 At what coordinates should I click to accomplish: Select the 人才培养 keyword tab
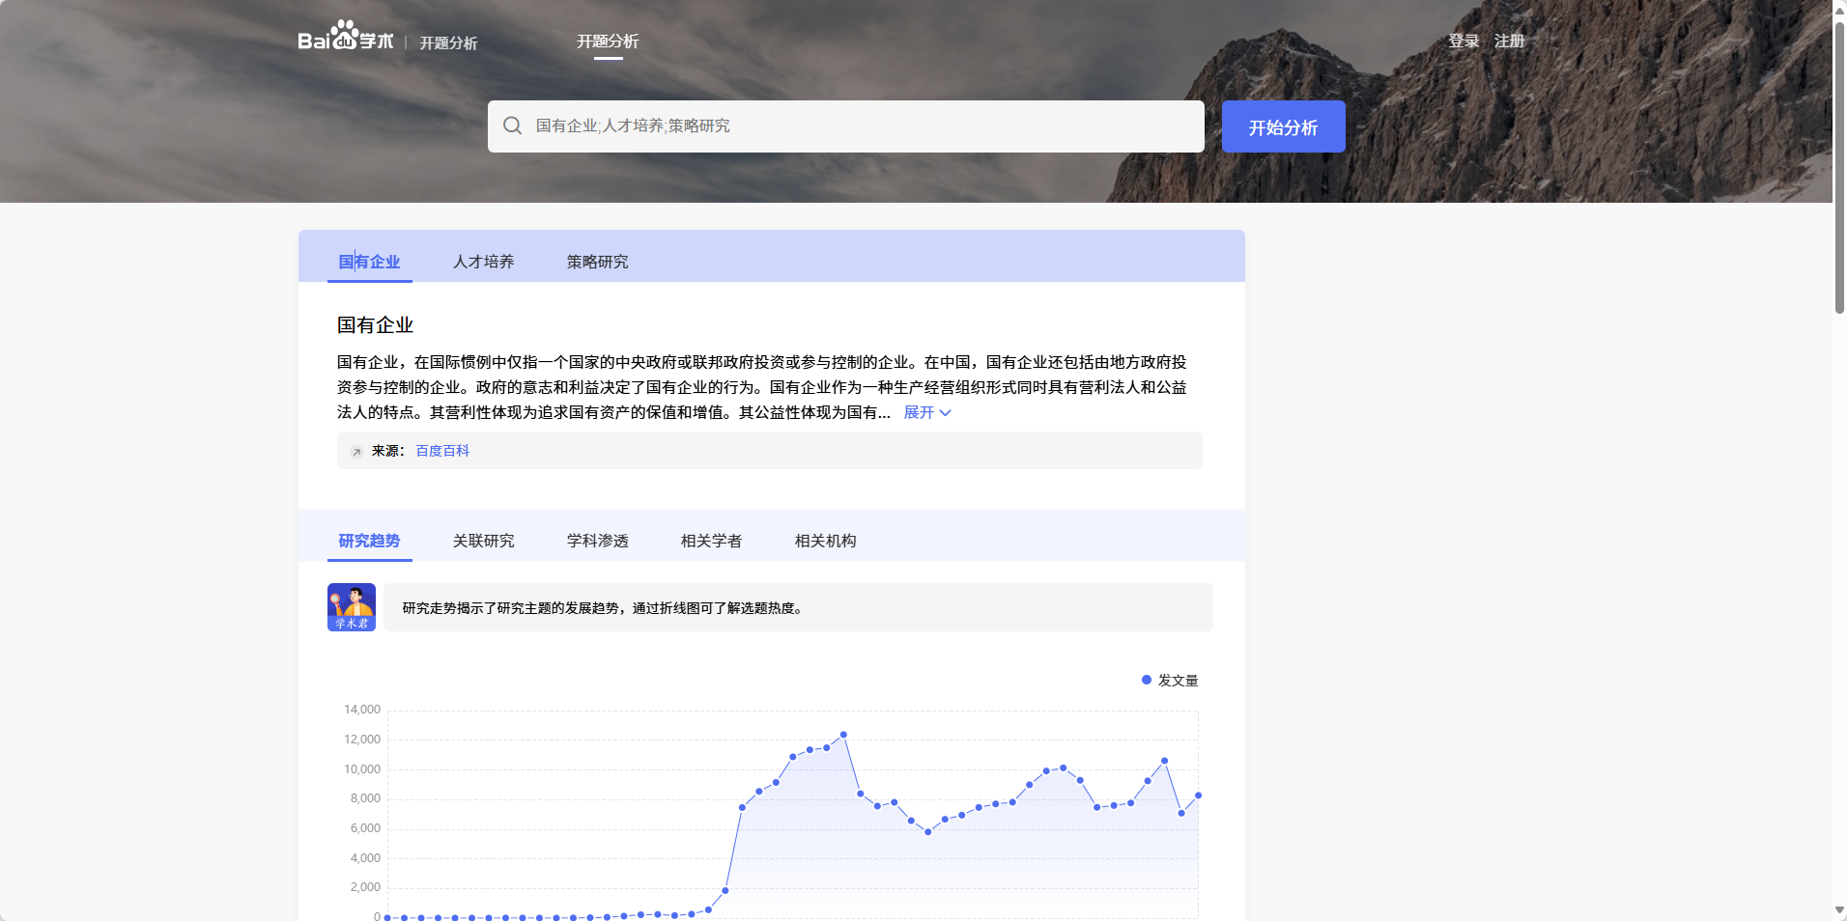pyautogui.click(x=484, y=262)
